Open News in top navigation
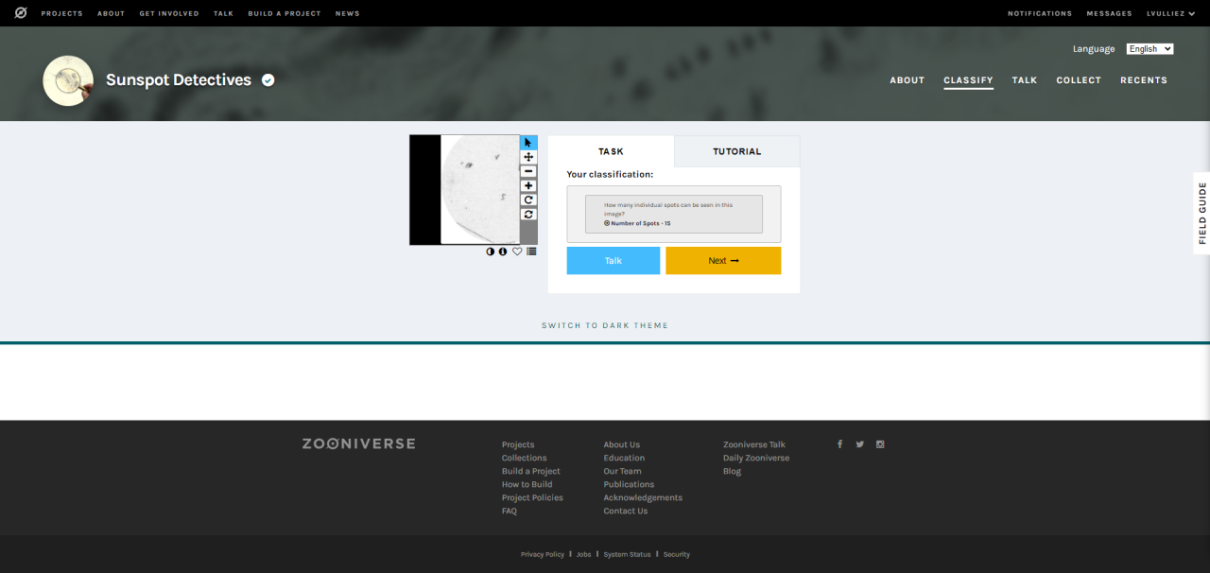Image resolution: width=1210 pixels, height=573 pixels. (x=347, y=14)
